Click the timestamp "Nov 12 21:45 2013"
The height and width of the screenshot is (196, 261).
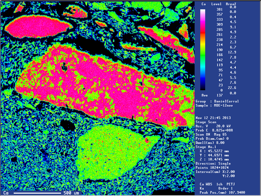click(213, 118)
